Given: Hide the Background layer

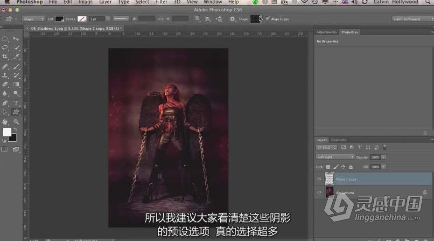Looking at the screenshot, I should coord(319,192).
